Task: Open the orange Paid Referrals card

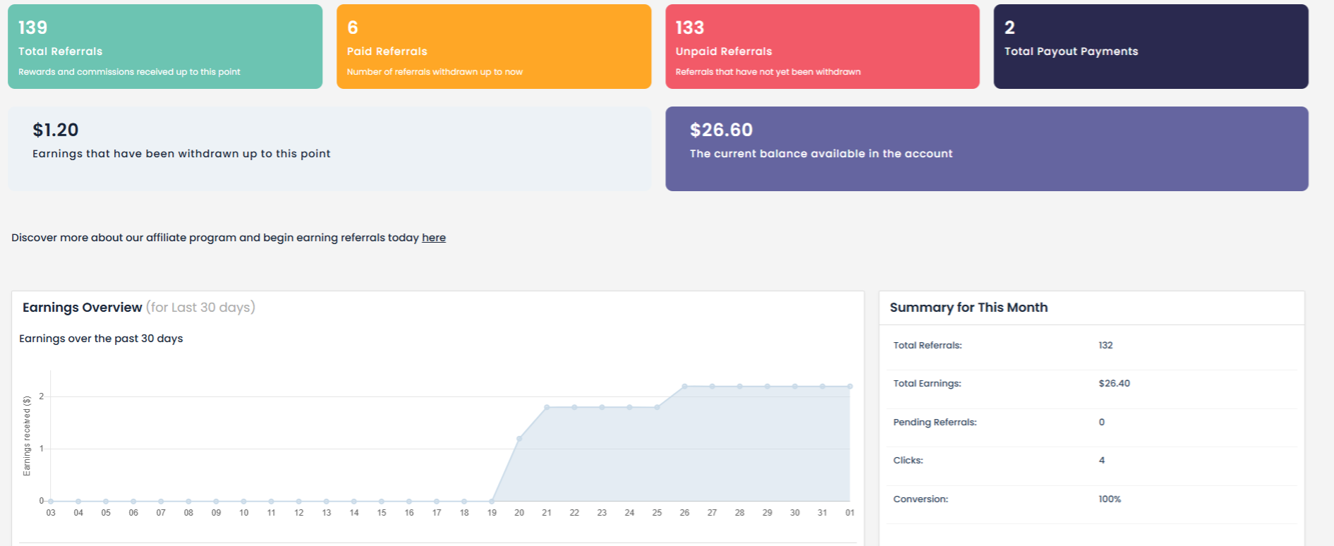Action: coord(493,47)
